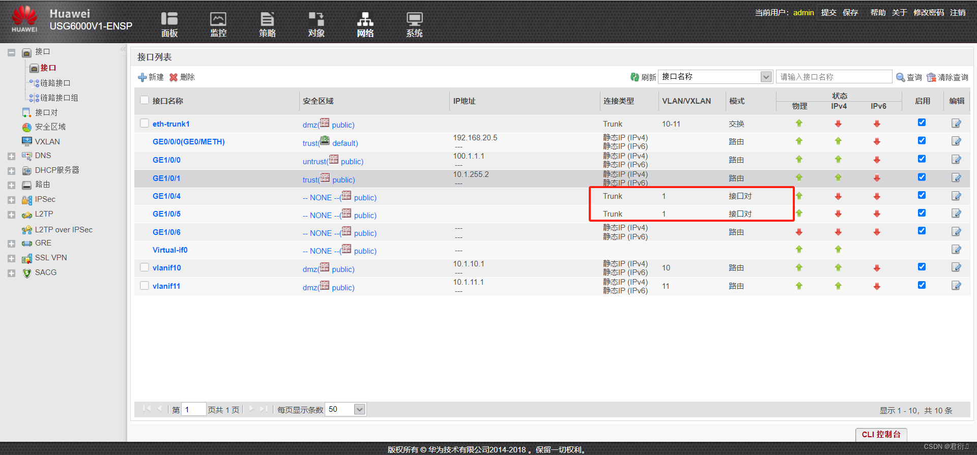Screen dimensions: 977x455
Task: Click the edit icon for eth-trunk1
Action: tap(956, 124)
